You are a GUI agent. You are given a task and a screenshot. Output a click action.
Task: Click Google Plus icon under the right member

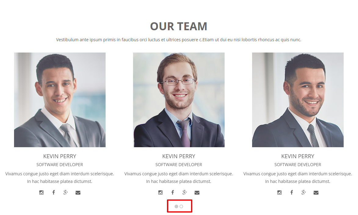304,192
